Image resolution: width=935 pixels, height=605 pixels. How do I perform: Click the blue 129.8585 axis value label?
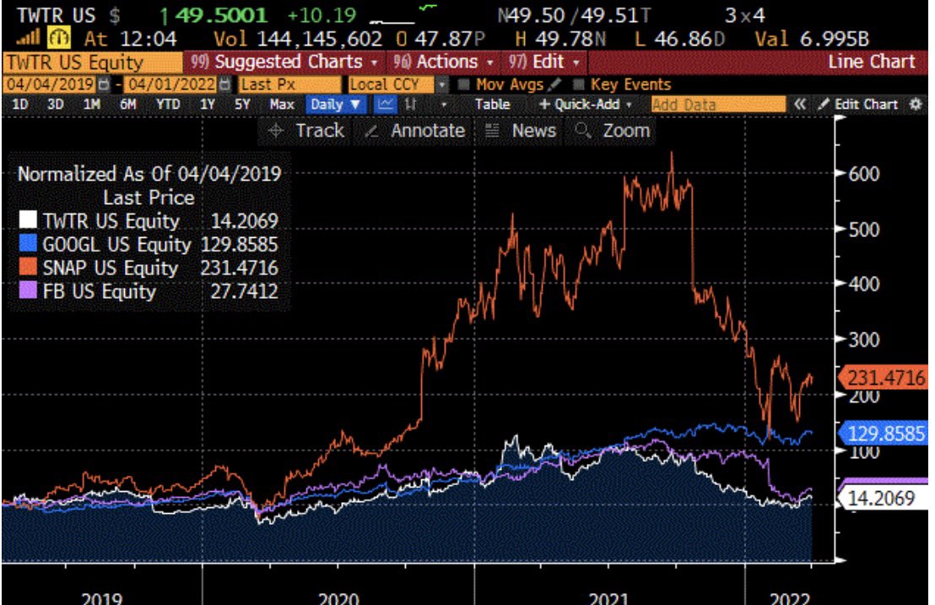pyautogui.click(x=884, y=434)
